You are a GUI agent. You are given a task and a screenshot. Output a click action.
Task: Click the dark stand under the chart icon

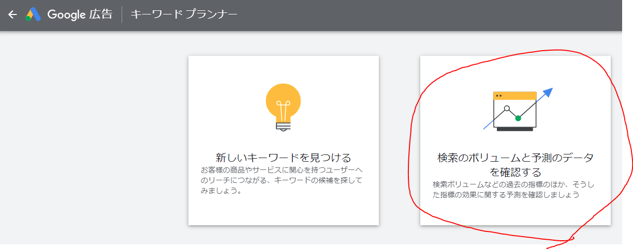click(515, 129)
